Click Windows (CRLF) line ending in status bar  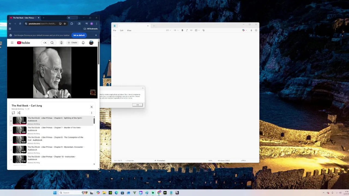pyautogui.click(x=224, y=161)
